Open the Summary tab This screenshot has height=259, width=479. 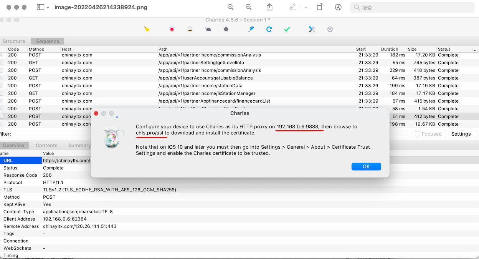(x=79, y=145)
